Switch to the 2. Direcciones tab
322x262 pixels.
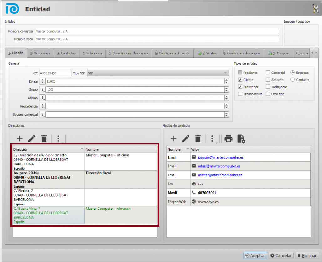pos(40,53)
